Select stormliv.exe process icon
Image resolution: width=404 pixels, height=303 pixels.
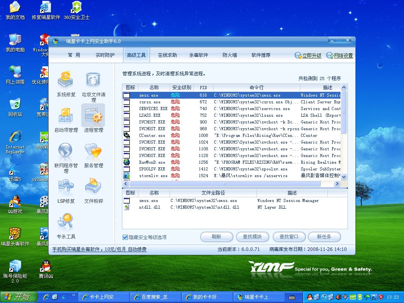(x=127, y=176)
